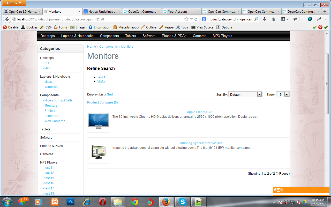Click the browser Back arrow button
This screenshot has width=331, height=207.
(x=7, y=19)
